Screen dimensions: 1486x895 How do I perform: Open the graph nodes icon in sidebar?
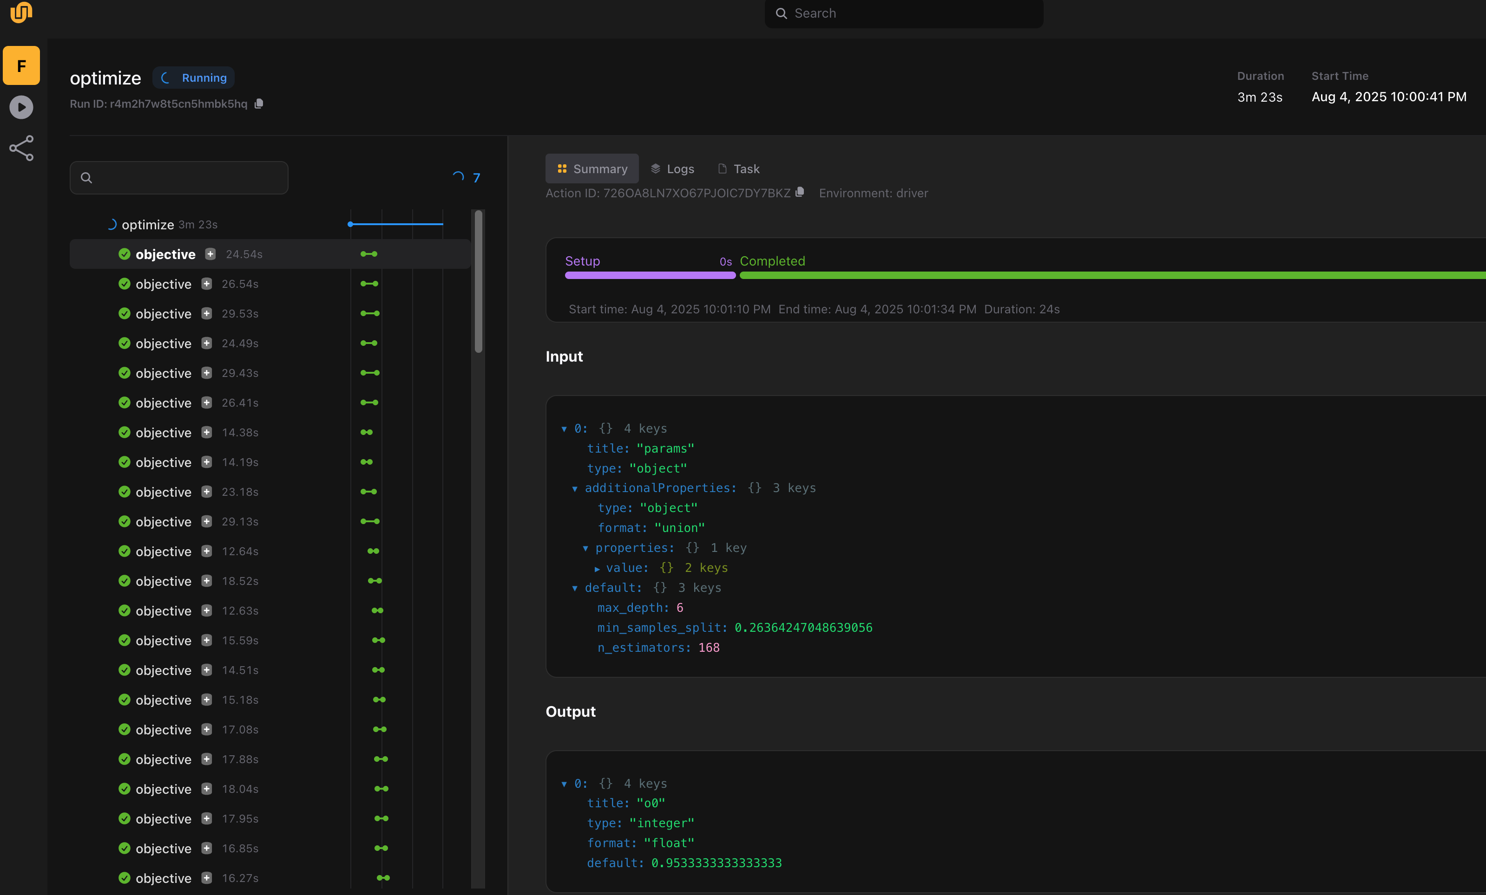21,148
